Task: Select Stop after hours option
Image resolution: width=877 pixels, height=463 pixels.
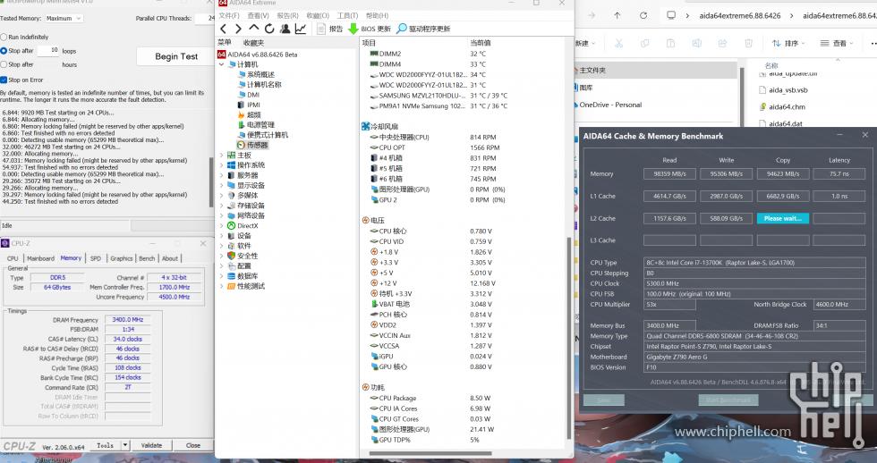Action: click(x=4, y=64)
